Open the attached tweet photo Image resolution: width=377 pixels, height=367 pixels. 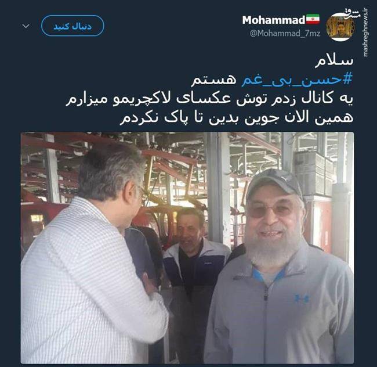coord(187,248)
